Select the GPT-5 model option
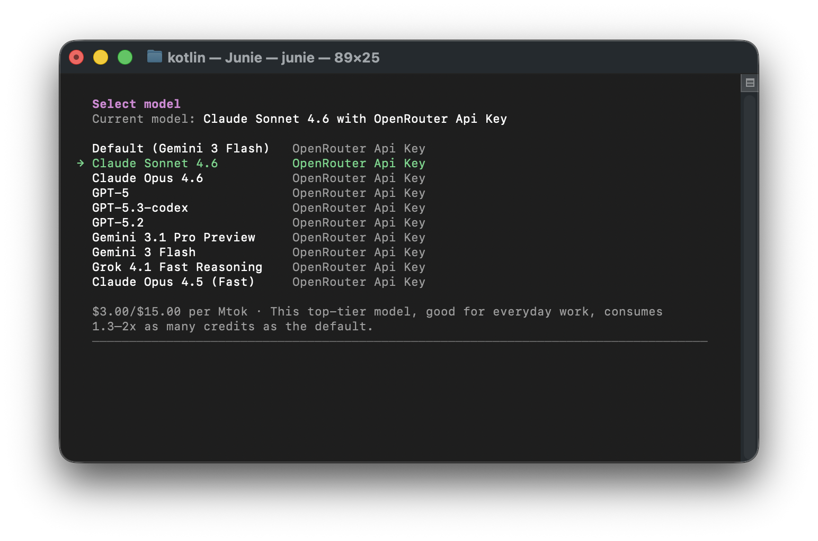The width and height of the screenshot is (818, 541). (110, 193)
